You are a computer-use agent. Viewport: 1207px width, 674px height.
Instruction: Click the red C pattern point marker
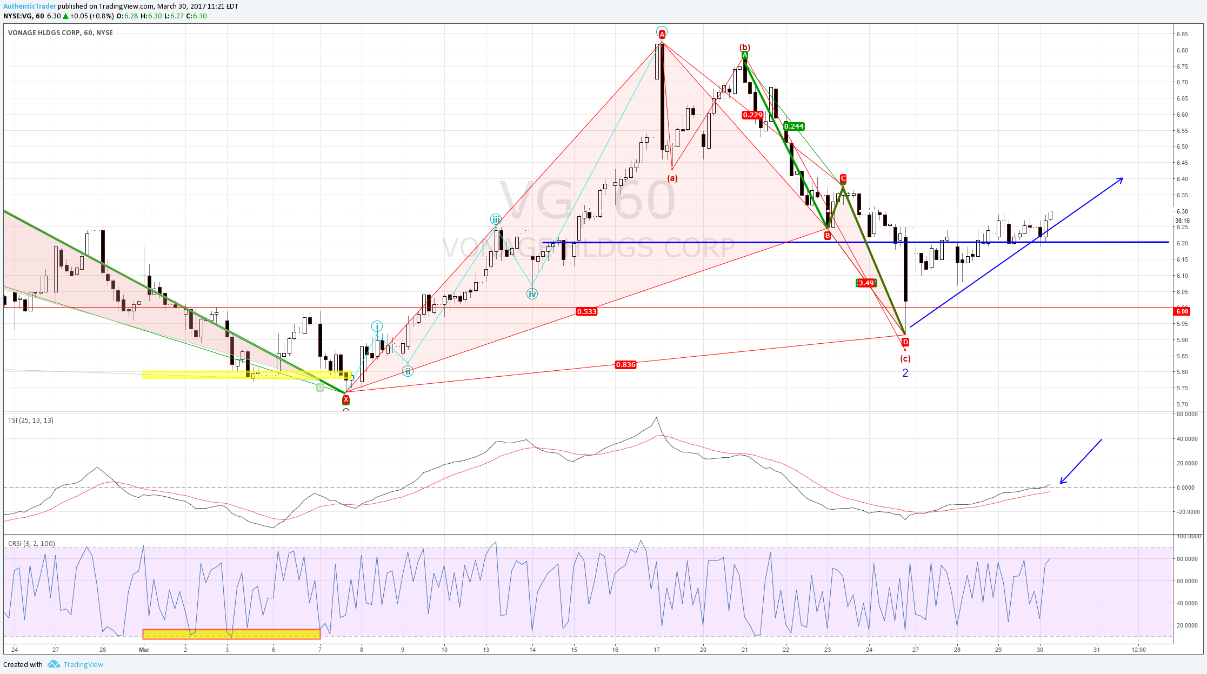tap(843, 178)
